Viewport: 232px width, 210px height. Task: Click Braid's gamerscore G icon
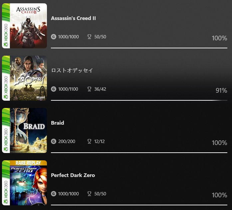tap(54, 141)
